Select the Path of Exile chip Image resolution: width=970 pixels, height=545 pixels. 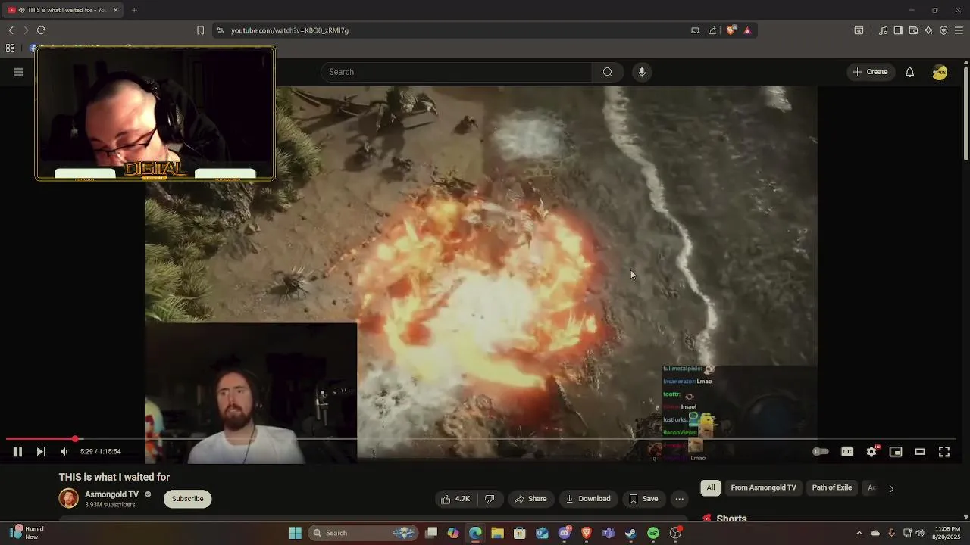click(x=832, y=488)
